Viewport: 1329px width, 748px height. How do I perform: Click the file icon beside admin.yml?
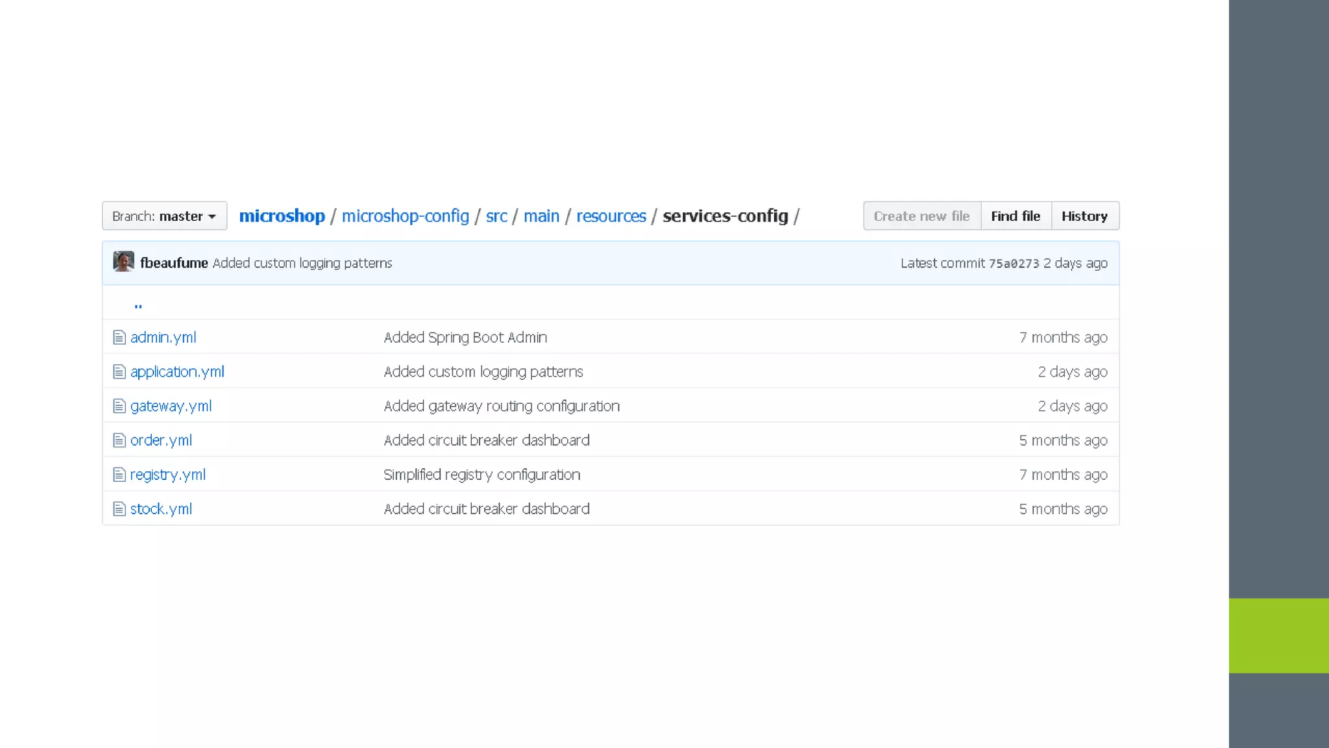pyautogui.click(x=119, y=337)
